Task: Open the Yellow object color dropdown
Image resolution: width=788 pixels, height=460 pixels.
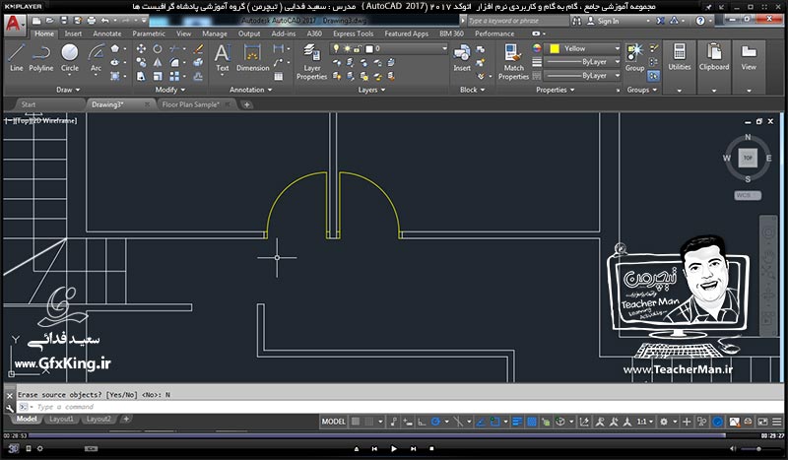Action: (583, 48)
